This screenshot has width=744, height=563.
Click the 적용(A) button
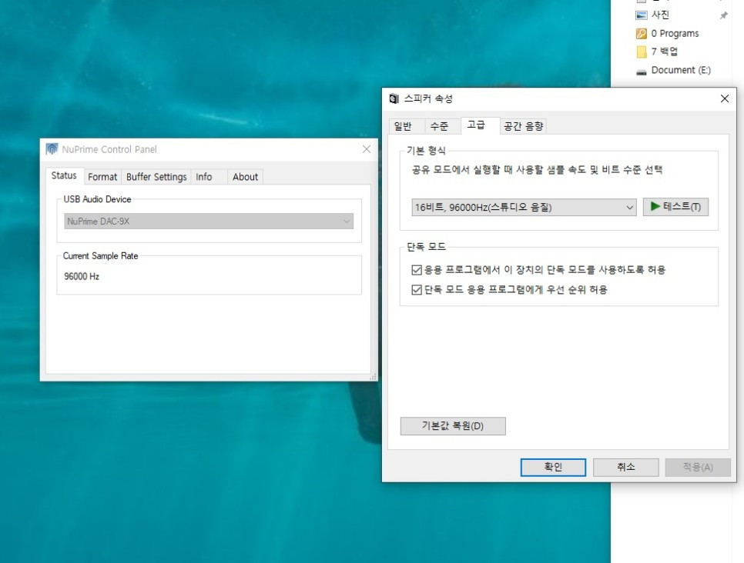[x=698, y=468]
